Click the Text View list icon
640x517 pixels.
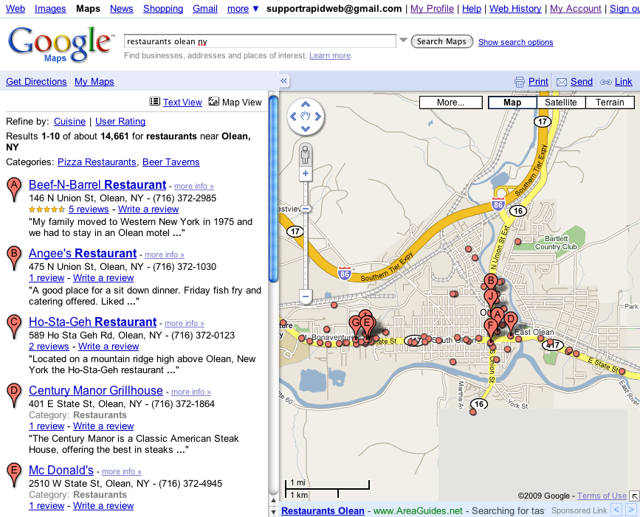pyautogui.click(x=155, y=102)
